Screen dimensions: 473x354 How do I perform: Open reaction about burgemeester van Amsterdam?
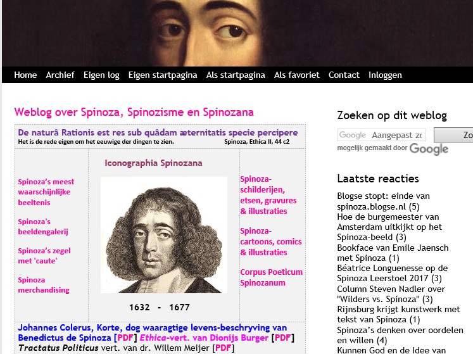coord(389,227)
